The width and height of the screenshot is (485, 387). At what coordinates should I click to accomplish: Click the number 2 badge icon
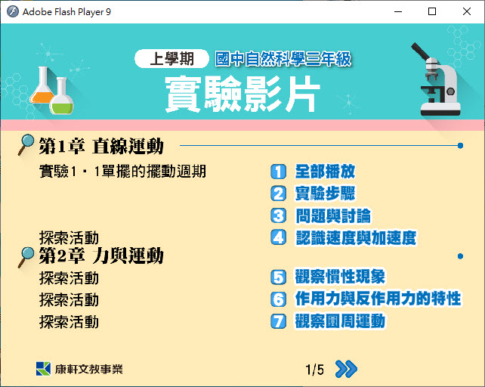[279, 193]
